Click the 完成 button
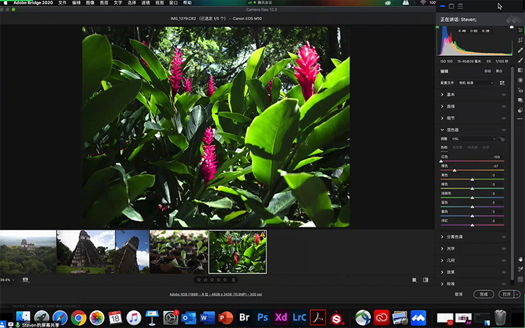Viewport: 525px width, 328px height. 483,294
